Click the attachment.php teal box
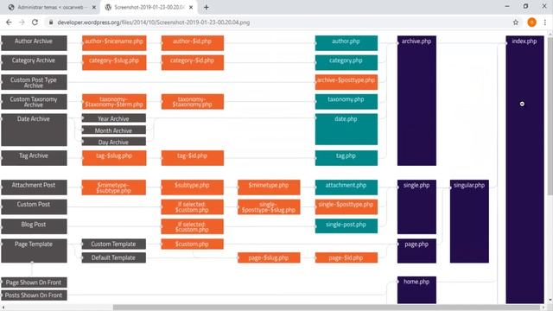Viewport: 553px width, 311px height. (x=346, y=187)
